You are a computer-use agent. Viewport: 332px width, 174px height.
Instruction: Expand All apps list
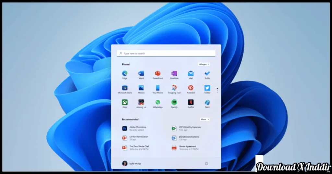pos(204,64)
